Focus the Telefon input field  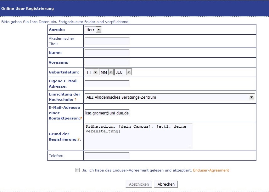pyautogui.click(x=107, y=155)
